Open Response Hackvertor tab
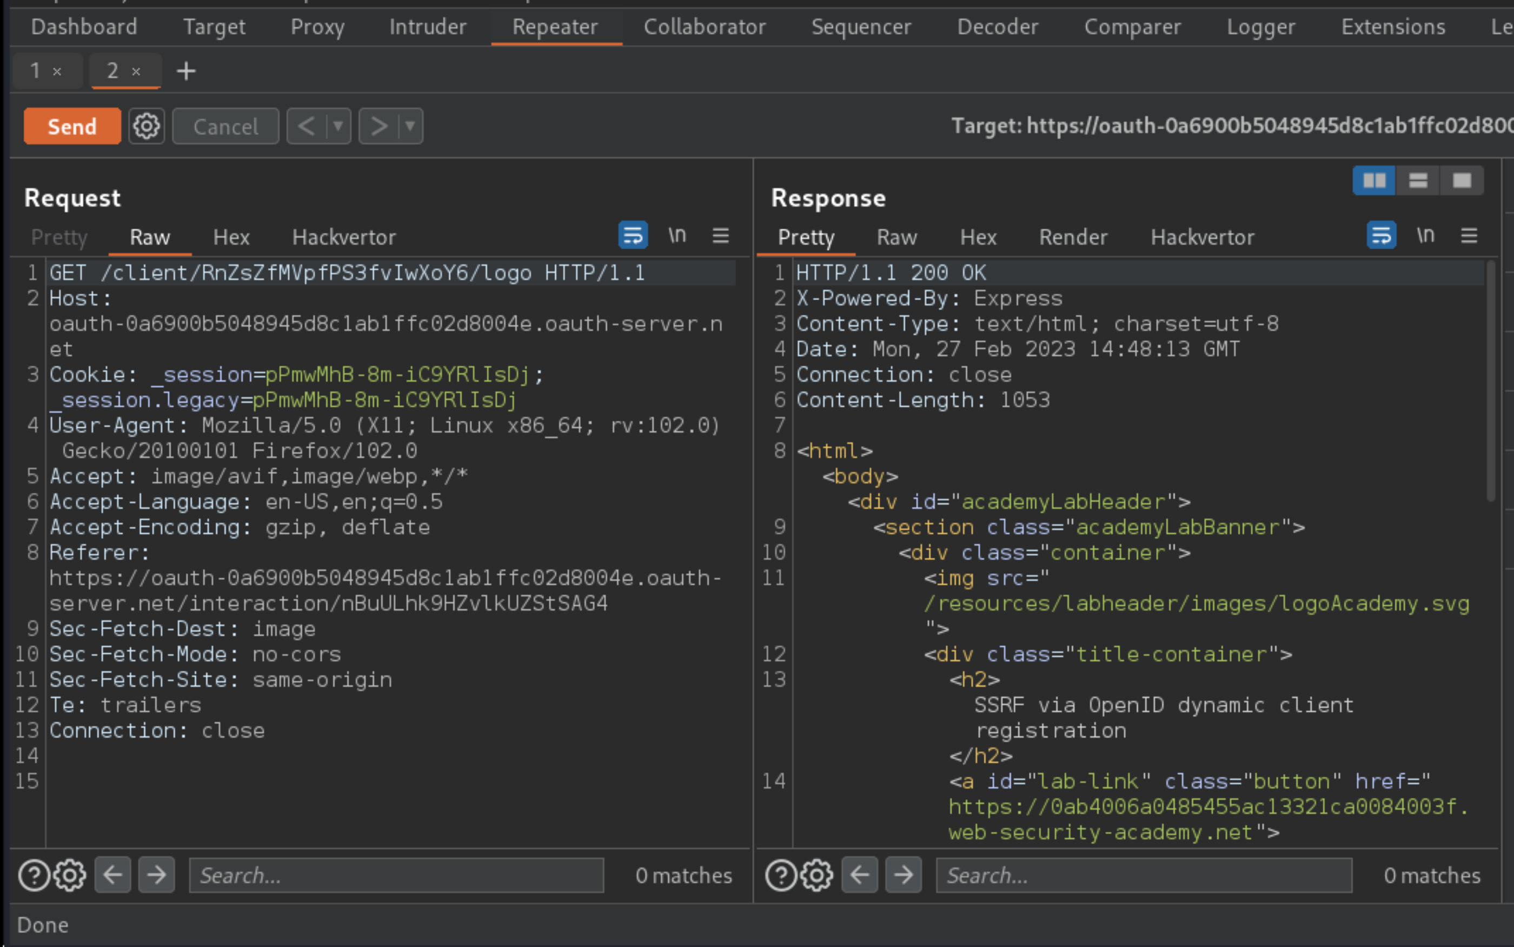The width and height of the screenshot is (1514, 947). [1202, 237]
